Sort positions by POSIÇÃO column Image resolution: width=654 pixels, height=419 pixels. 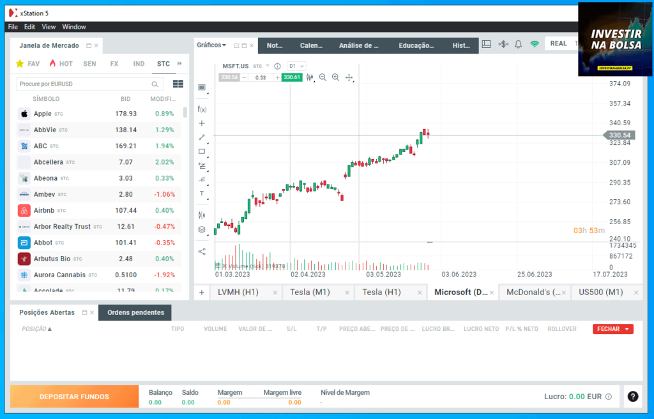click(36, 329)
